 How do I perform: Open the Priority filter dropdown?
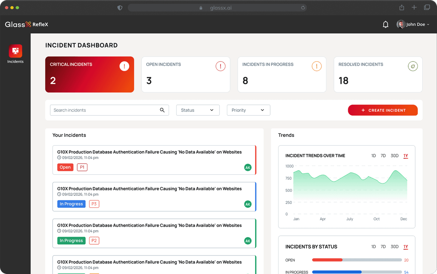pos(248,110)
